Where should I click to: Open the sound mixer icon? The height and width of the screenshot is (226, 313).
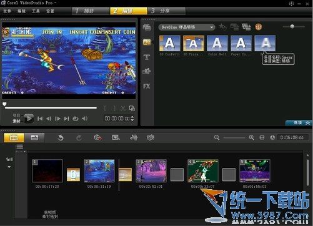[134, 137]
